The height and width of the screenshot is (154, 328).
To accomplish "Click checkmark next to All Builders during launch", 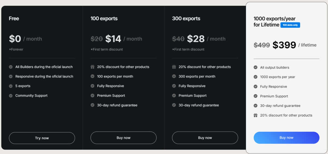I will click(11, 67).
